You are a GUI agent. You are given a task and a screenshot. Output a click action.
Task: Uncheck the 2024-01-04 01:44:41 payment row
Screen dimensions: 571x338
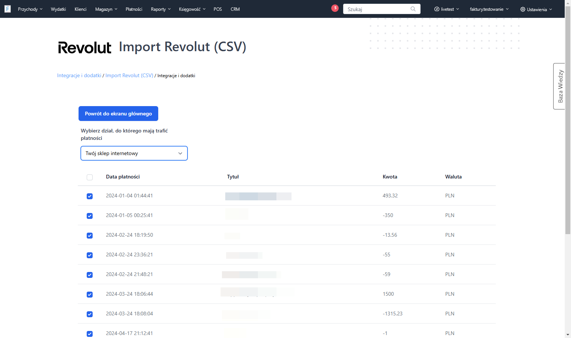[x=90, y=196]
